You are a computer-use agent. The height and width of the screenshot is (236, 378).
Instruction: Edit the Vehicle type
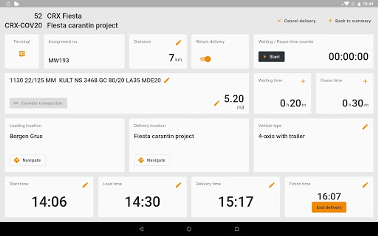coord(365,127)
